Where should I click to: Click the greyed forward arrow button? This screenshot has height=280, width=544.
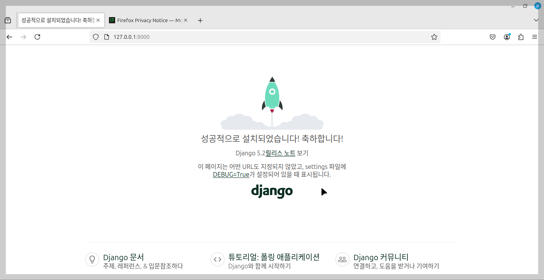click(23, 37)
